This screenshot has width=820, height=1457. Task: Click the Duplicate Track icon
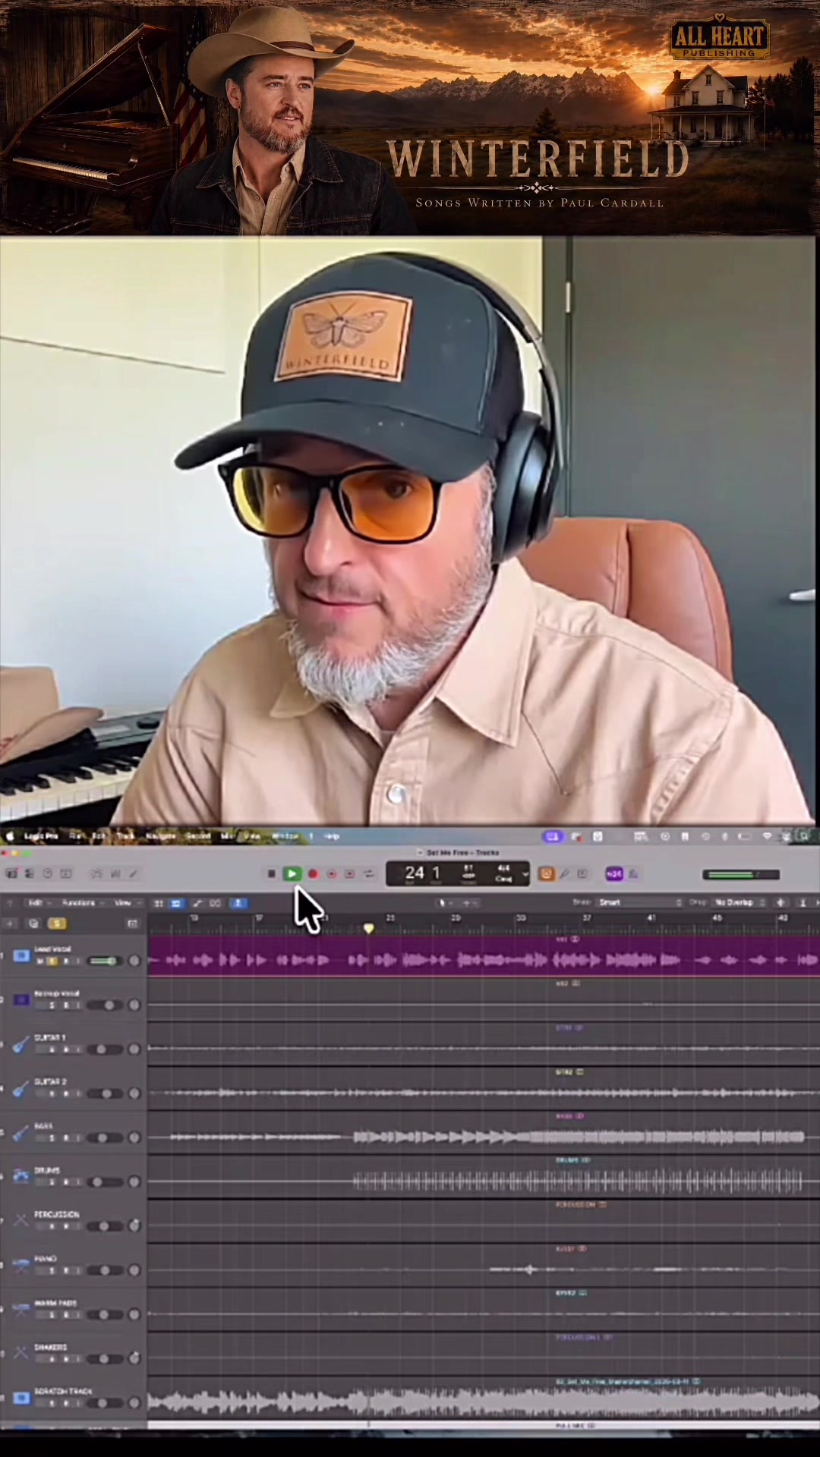(x=33, y=924)
